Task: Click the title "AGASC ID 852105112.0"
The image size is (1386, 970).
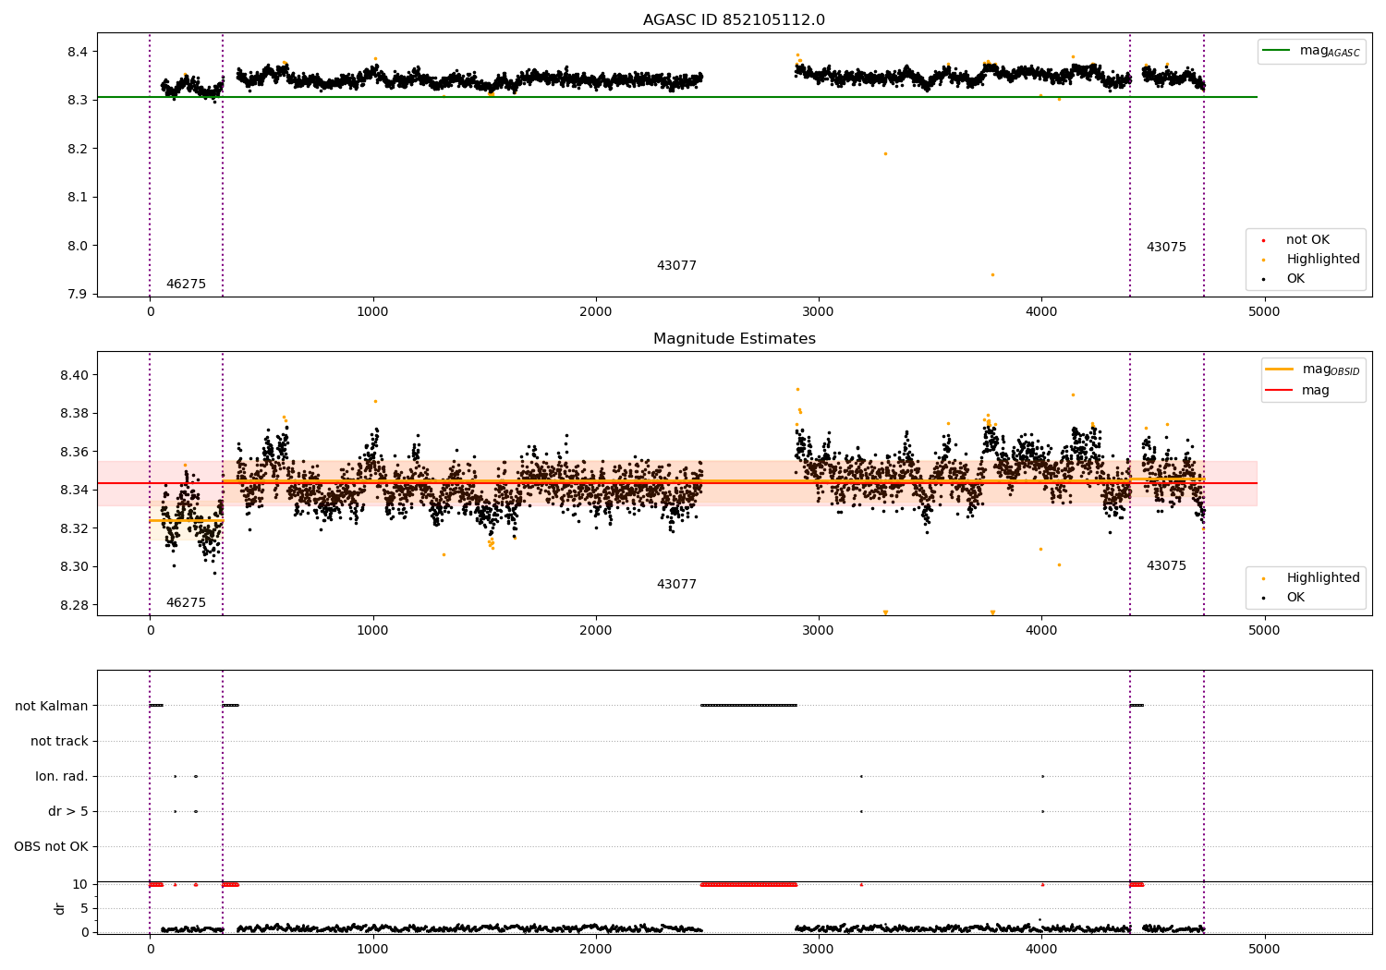Action: tap(734, 20)
